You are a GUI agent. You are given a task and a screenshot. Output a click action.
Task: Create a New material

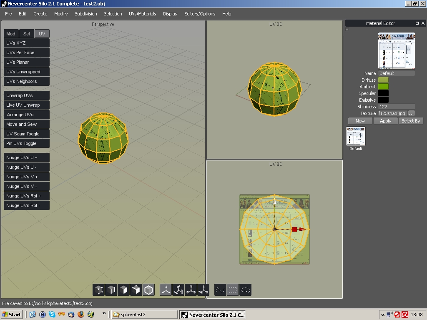click(360, 121)
